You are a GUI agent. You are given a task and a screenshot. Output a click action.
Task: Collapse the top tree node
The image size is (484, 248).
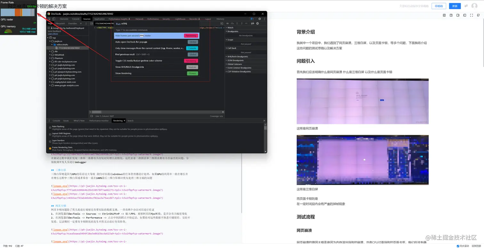tap(48, 38)
